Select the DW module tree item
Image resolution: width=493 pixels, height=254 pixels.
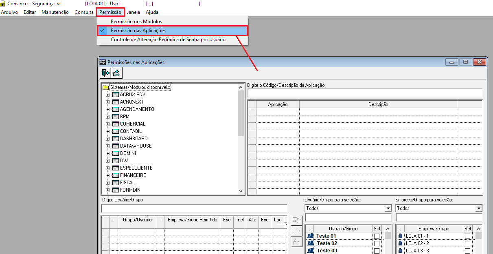click(x=124, y=161)
